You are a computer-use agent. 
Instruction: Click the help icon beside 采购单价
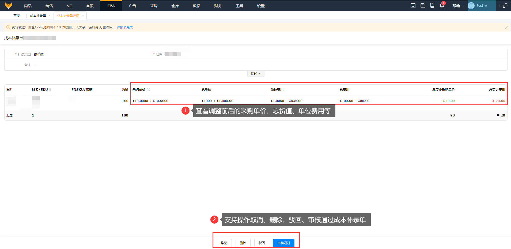click(148, 90)
